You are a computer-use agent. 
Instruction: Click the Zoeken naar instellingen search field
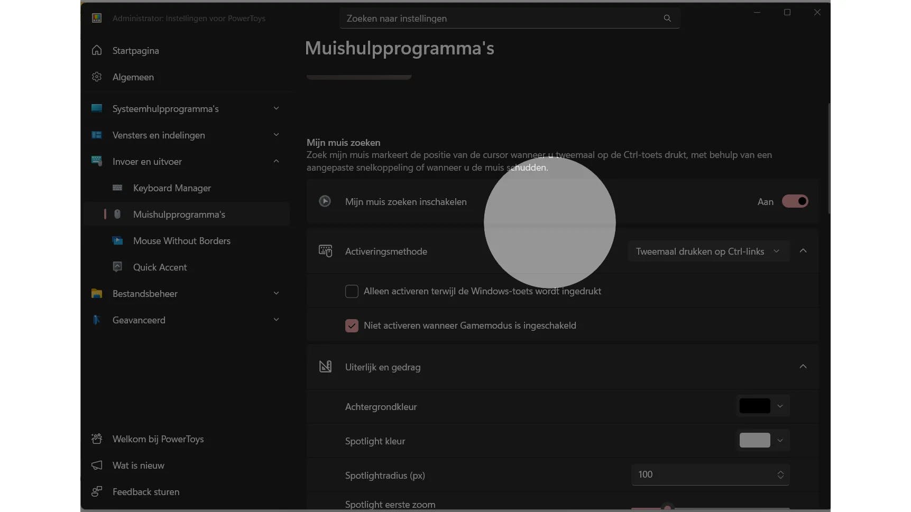tap(510, 18)
